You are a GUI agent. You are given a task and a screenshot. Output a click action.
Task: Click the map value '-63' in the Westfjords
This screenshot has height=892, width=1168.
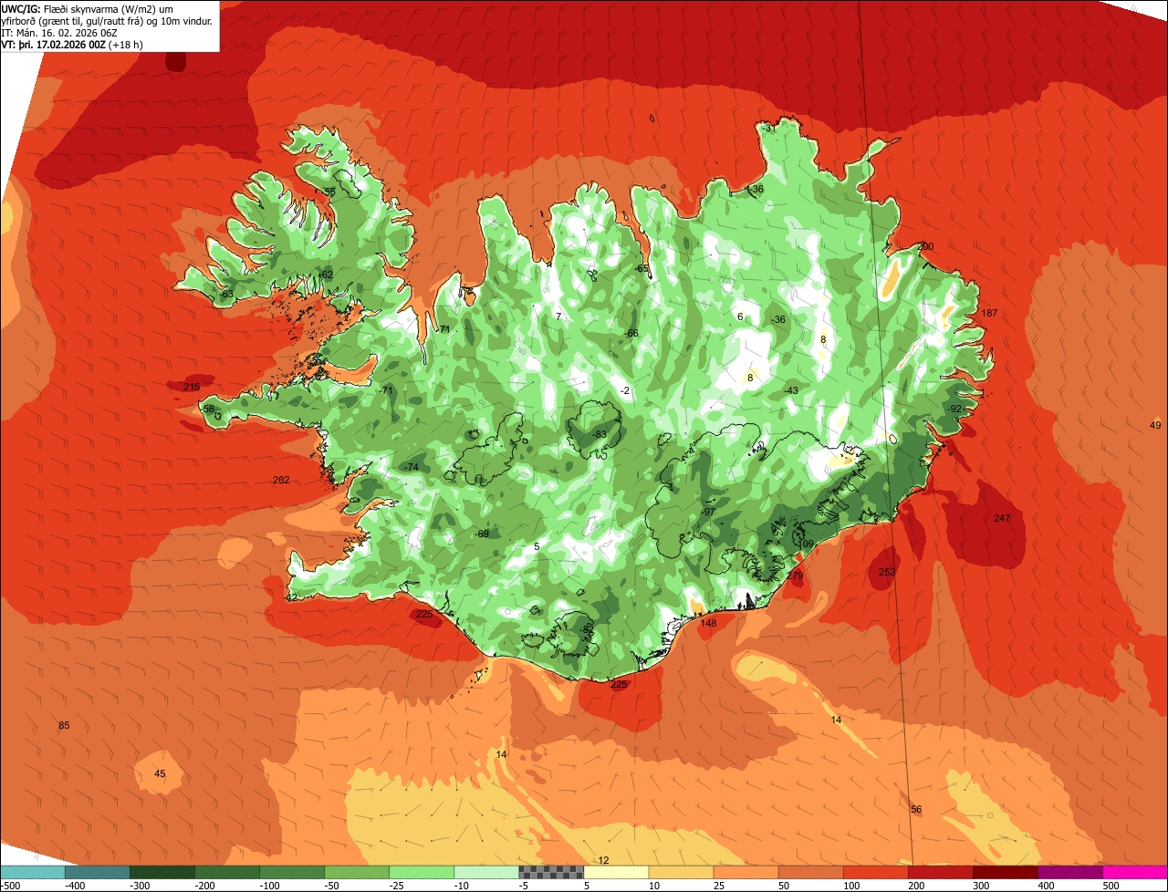point(226,295)
